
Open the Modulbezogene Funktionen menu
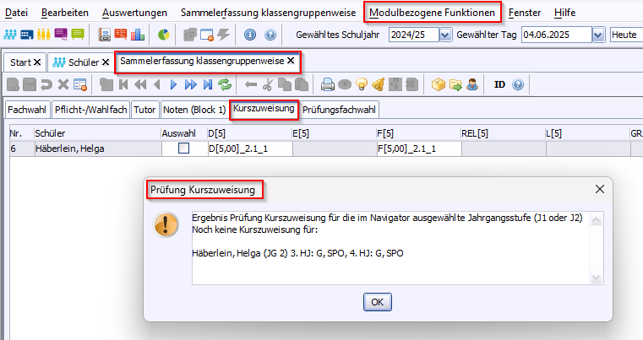pos(433,13)
